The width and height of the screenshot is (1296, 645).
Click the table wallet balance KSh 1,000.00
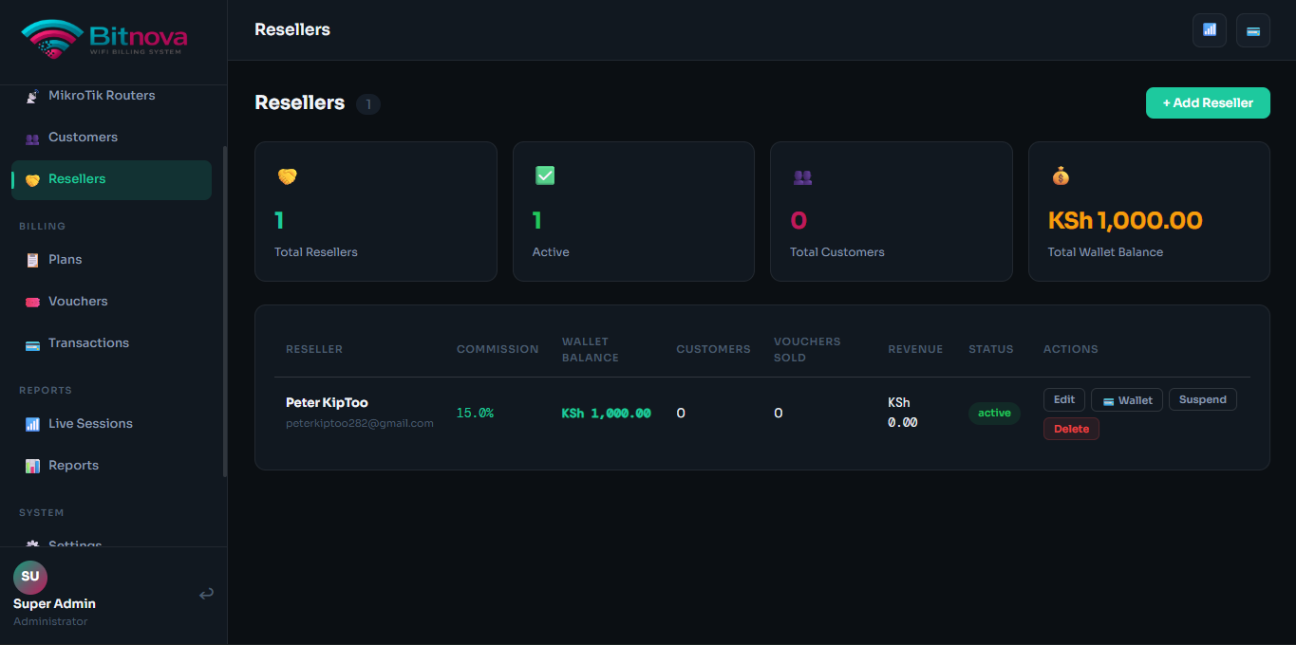pos(607,413)
